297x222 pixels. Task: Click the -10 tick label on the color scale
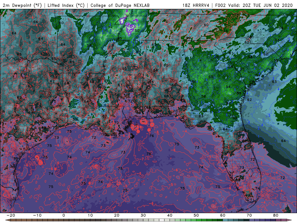coord(37,215)
